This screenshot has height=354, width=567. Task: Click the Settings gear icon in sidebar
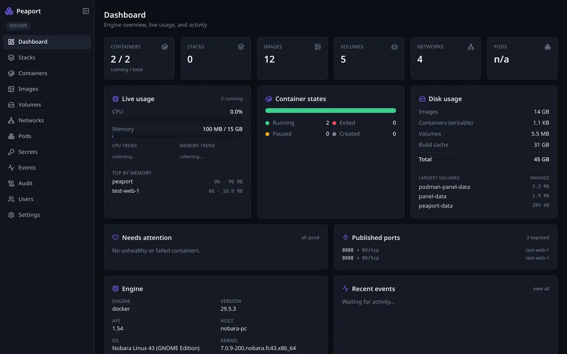(11, 215)
